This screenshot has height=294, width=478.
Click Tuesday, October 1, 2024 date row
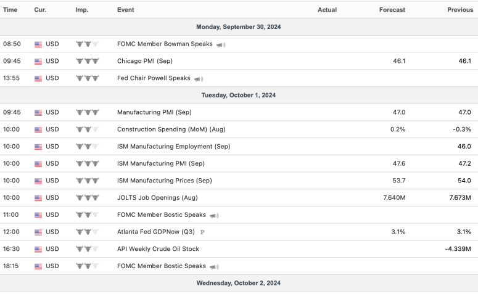point(239,95)
